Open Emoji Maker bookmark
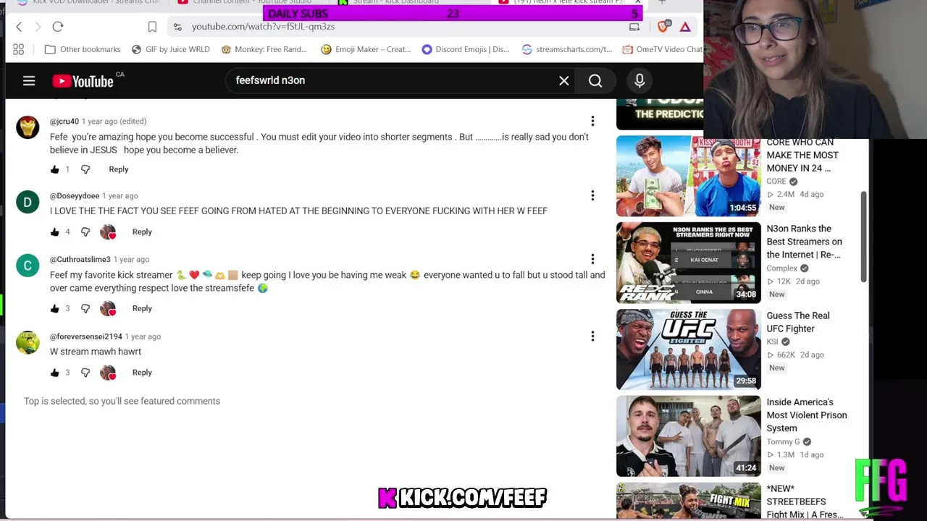The image size is (927, 521). 366,49
